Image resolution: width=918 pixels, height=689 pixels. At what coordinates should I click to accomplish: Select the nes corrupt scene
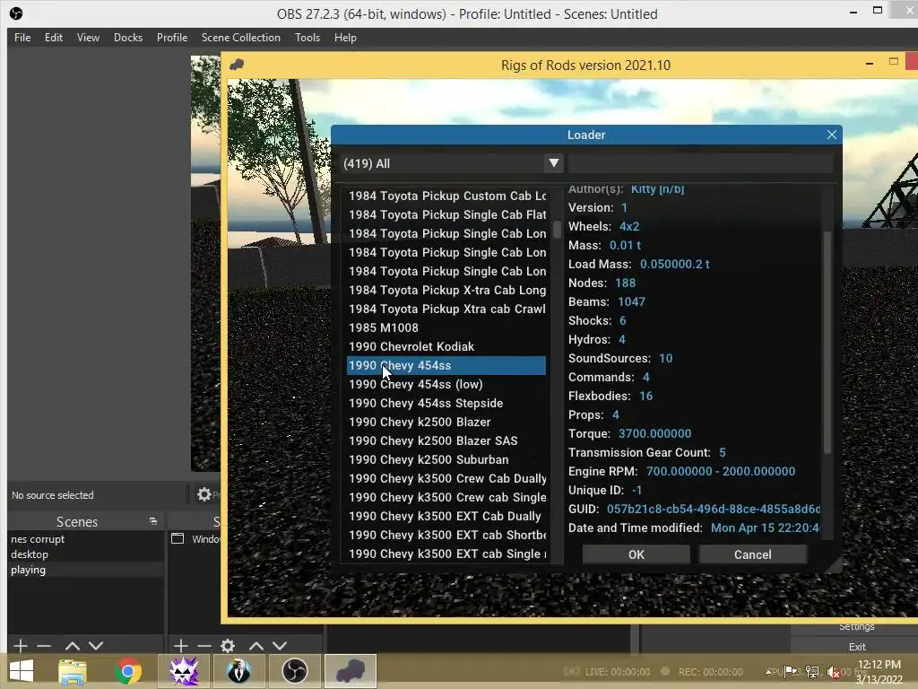pyautogui.click(x=85, y=539)
